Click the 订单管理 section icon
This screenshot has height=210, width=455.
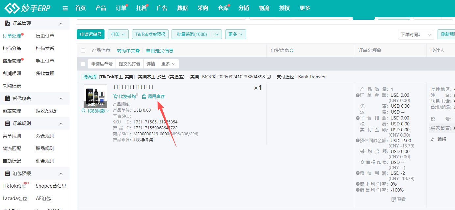point(8,23)
